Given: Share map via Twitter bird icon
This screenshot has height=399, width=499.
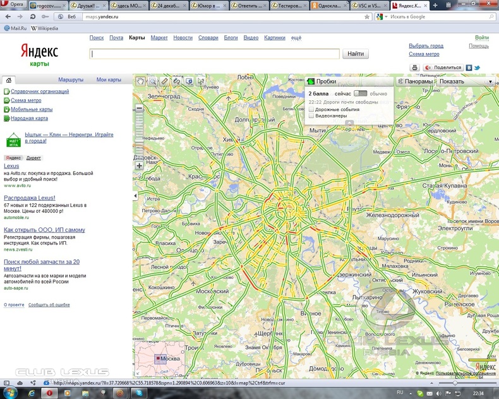Looking at the screenshot, I should [x=477, y=68].
